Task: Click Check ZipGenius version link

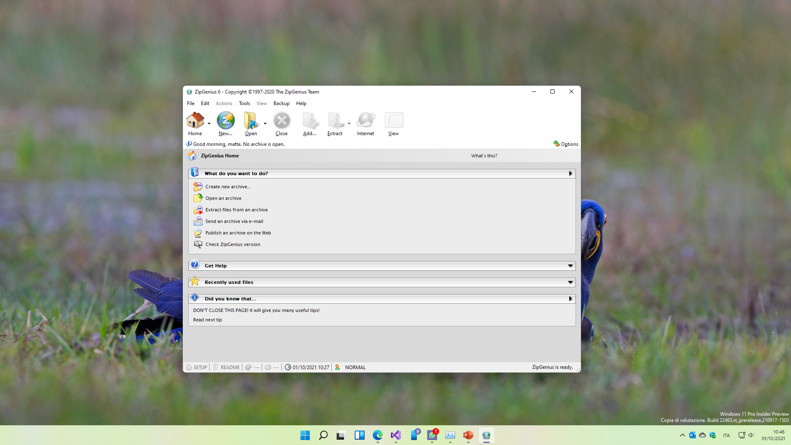Action: (x=233, y=244)
